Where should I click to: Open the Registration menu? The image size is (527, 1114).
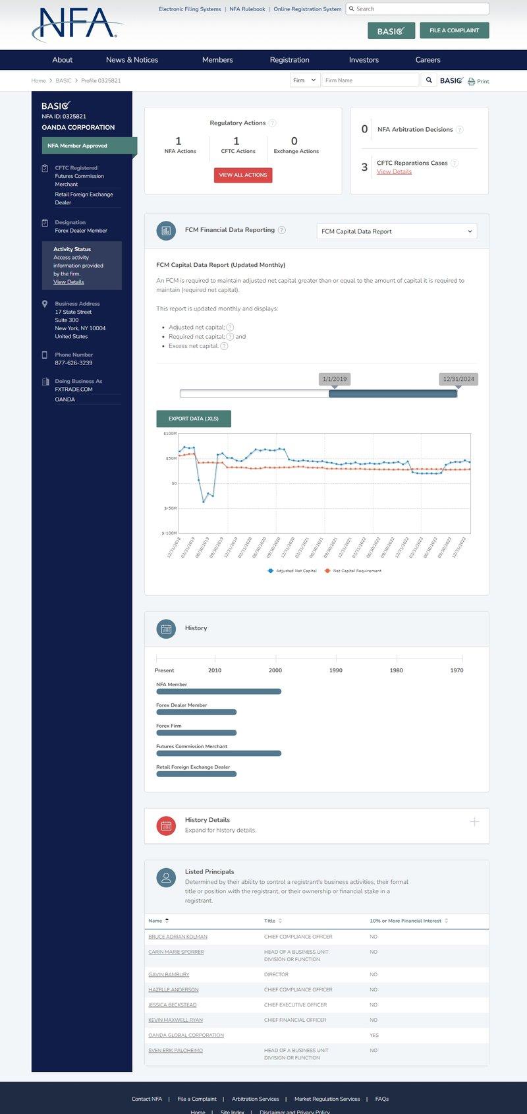[x=289, y=60]
